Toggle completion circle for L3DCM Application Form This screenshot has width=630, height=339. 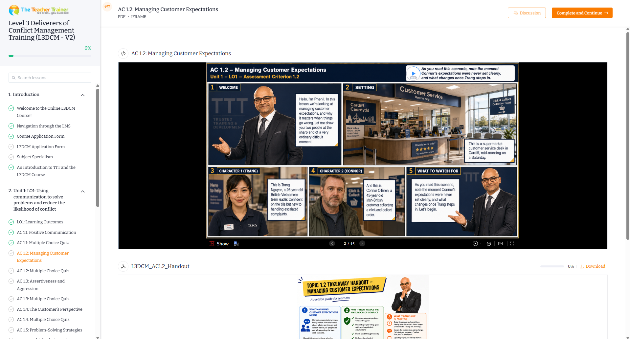tap(11, 147)
